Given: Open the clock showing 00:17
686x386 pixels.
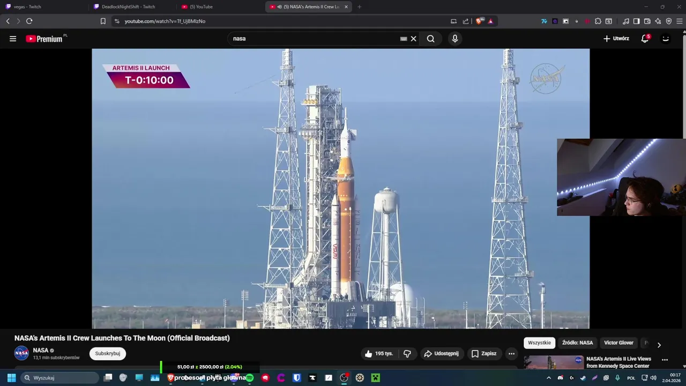Looking at the screenshot, I should coord(672,378).
